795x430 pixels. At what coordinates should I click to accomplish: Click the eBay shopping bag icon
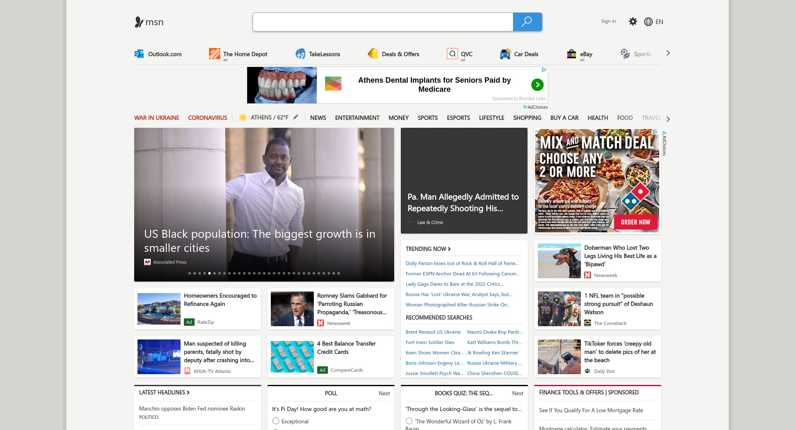[x=571, y=54]
